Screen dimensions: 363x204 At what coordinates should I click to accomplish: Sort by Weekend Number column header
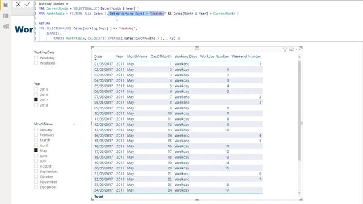click(246, 56)
